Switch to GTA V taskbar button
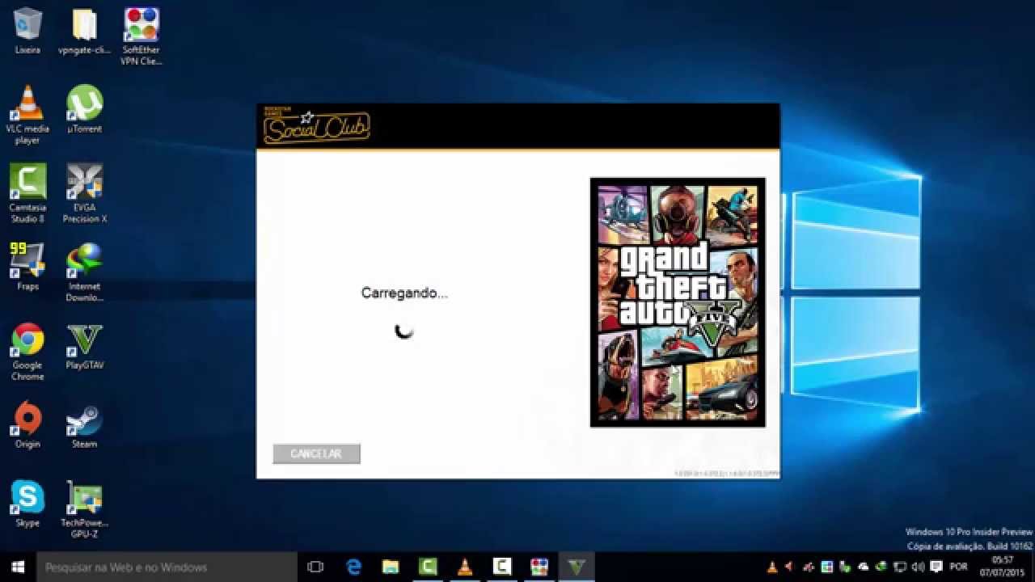This screenshot has width=1035, height=582. click(x=577, y=567)
